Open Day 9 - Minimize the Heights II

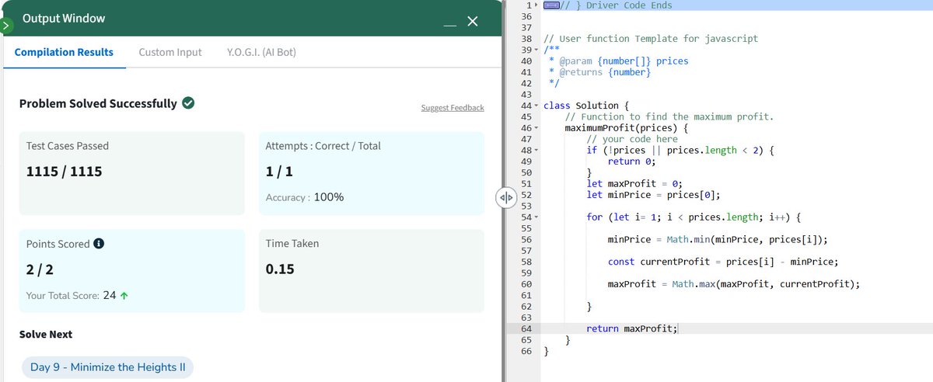[x=107, y=367]
